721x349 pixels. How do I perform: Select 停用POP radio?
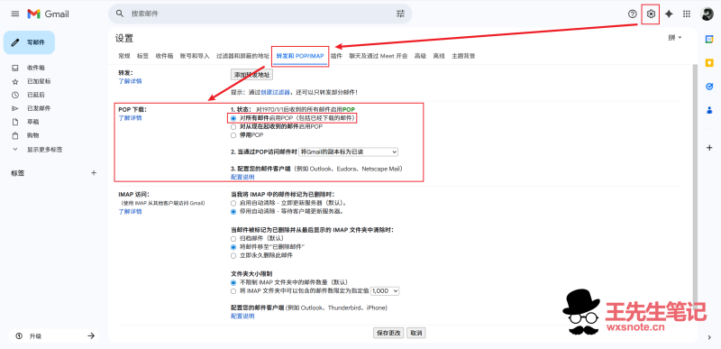(x=233, y=135)
